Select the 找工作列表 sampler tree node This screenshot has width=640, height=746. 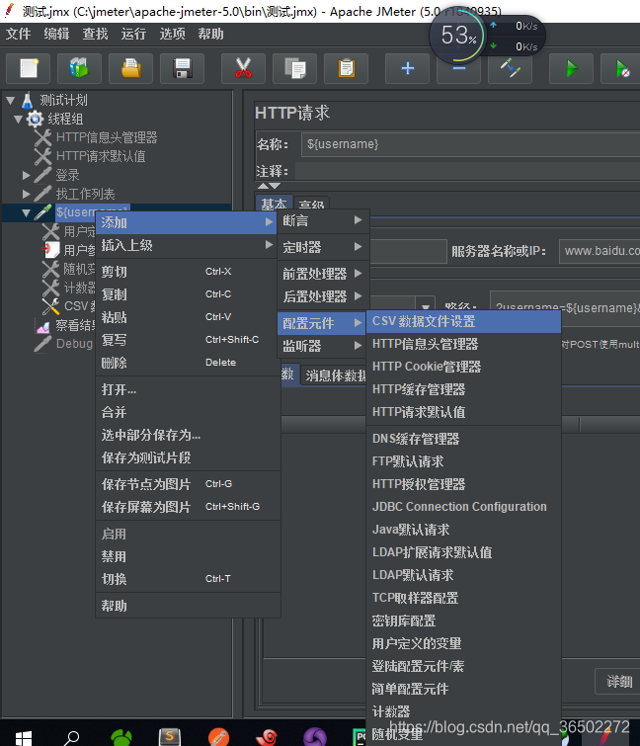[74, 194]
